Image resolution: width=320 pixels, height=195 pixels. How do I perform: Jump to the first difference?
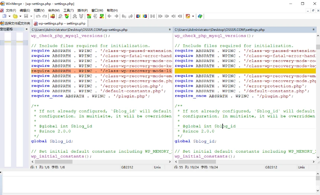point(89,16)
